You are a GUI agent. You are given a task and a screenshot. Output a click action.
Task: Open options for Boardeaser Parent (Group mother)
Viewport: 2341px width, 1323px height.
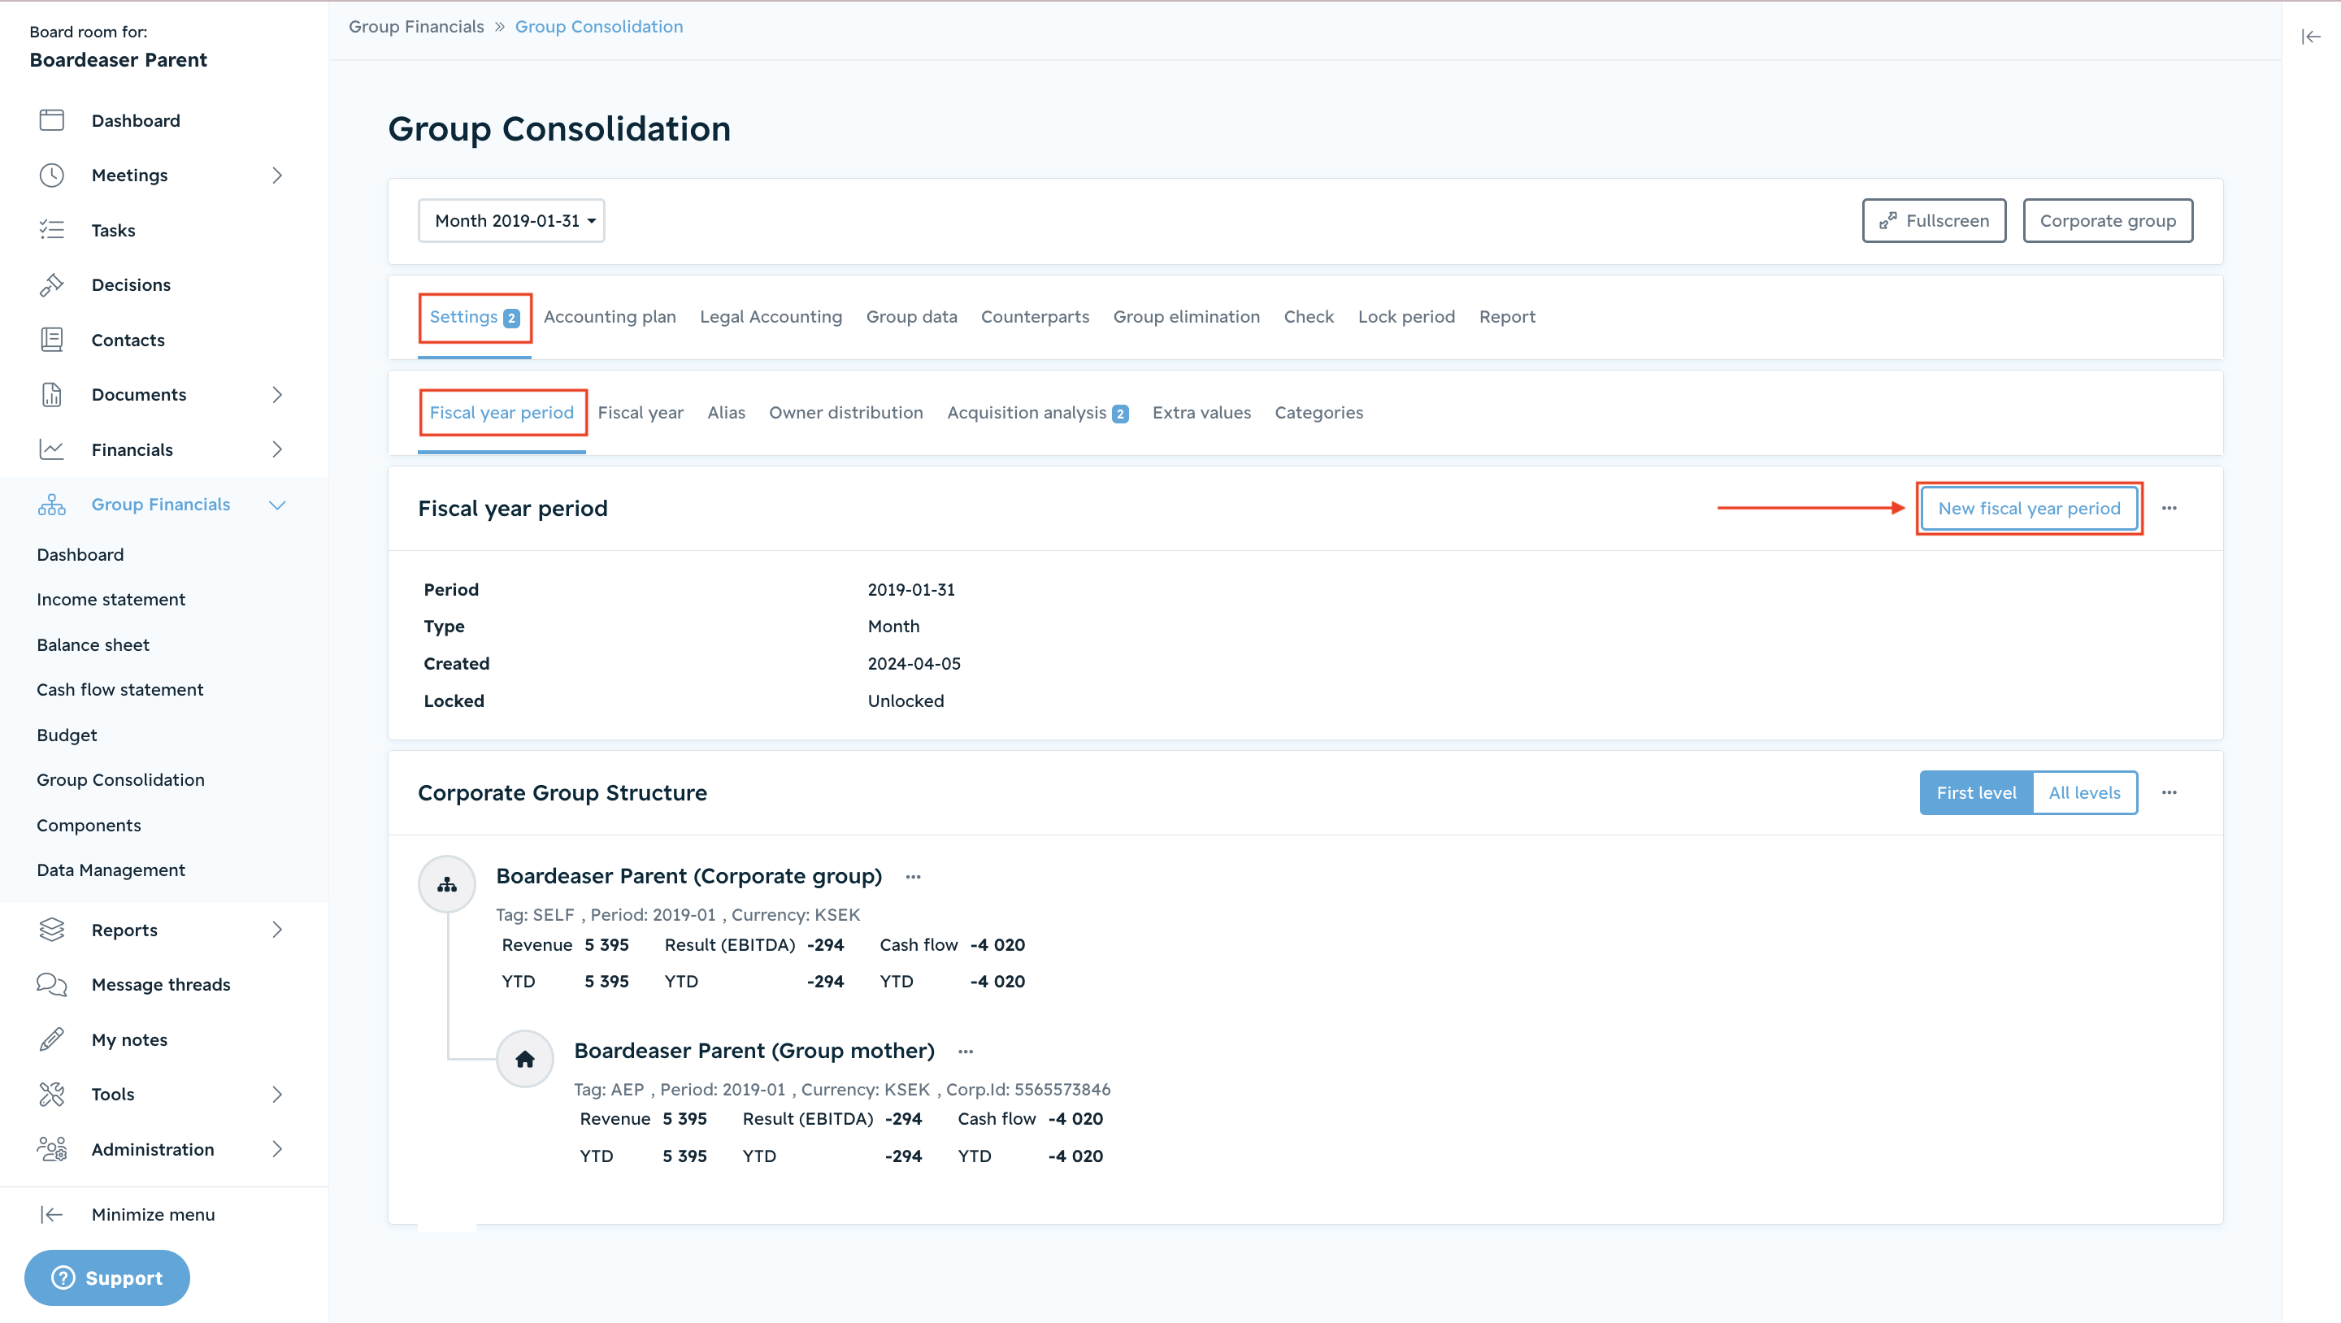965,1052
